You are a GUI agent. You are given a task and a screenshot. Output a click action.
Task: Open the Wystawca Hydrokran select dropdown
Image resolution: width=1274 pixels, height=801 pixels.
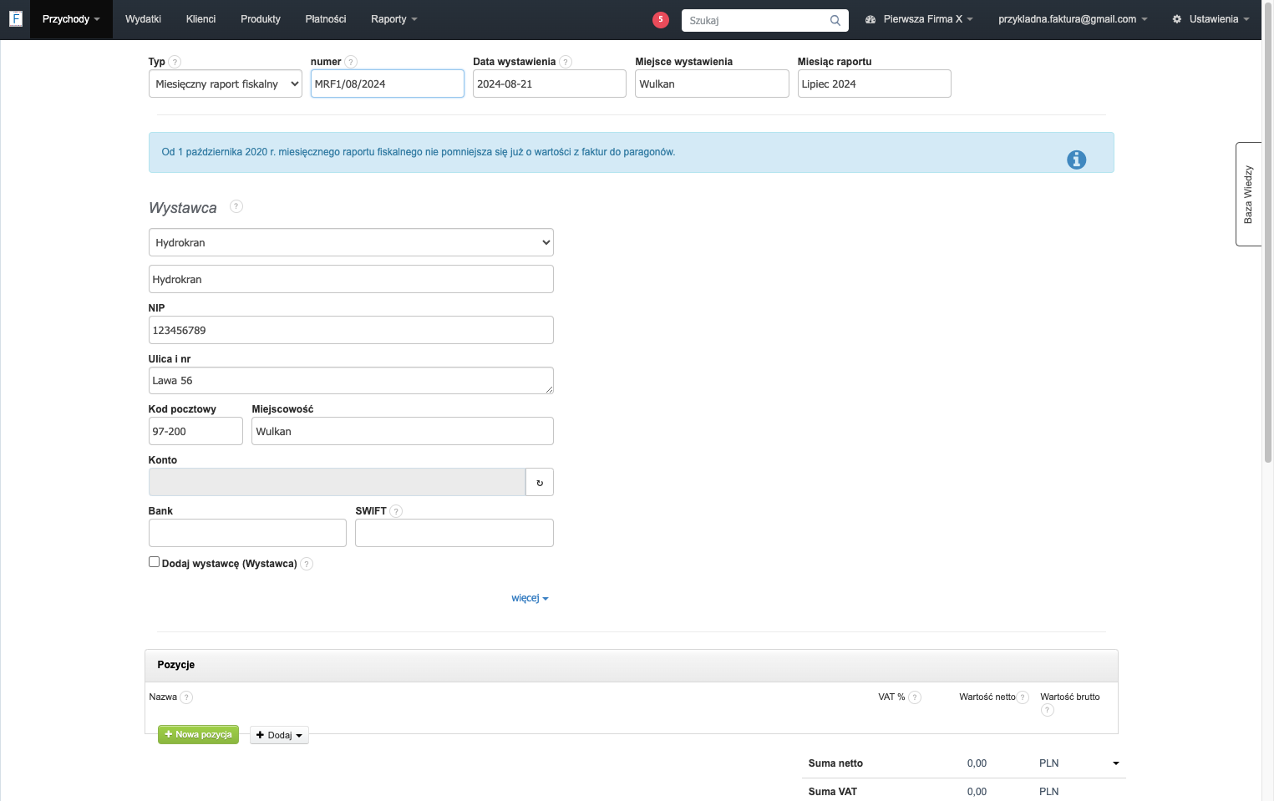[351, 242]
